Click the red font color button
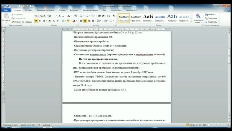 click(x=74, y=21)
